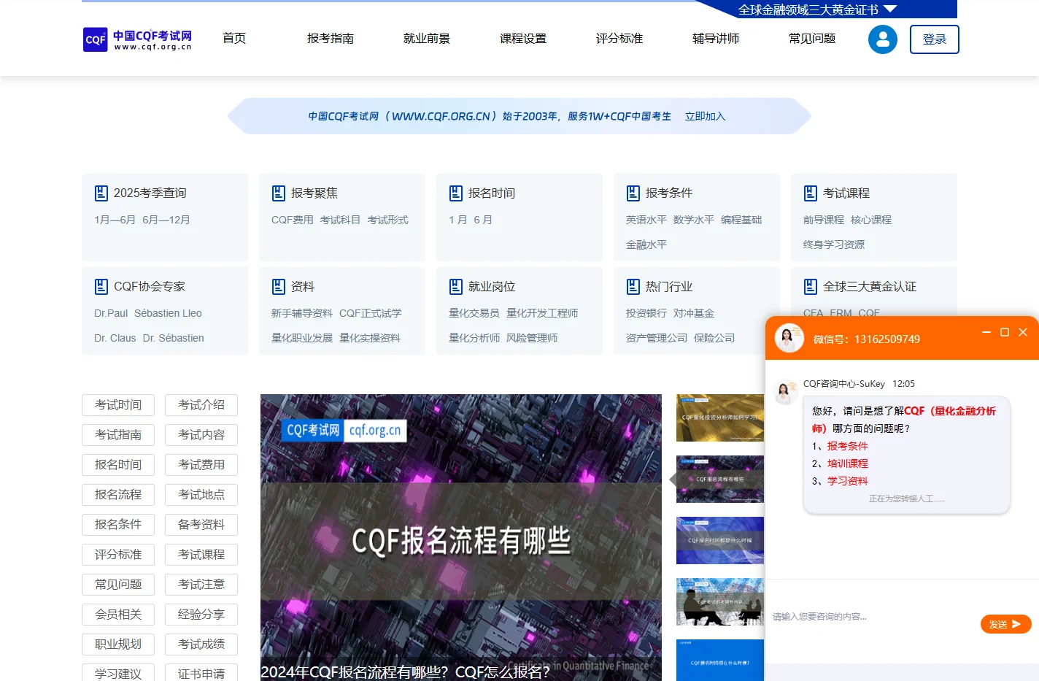Viewport: 1039px width, 681px height.
Task: Click the 职业规划 tag button
Action: 118,645
